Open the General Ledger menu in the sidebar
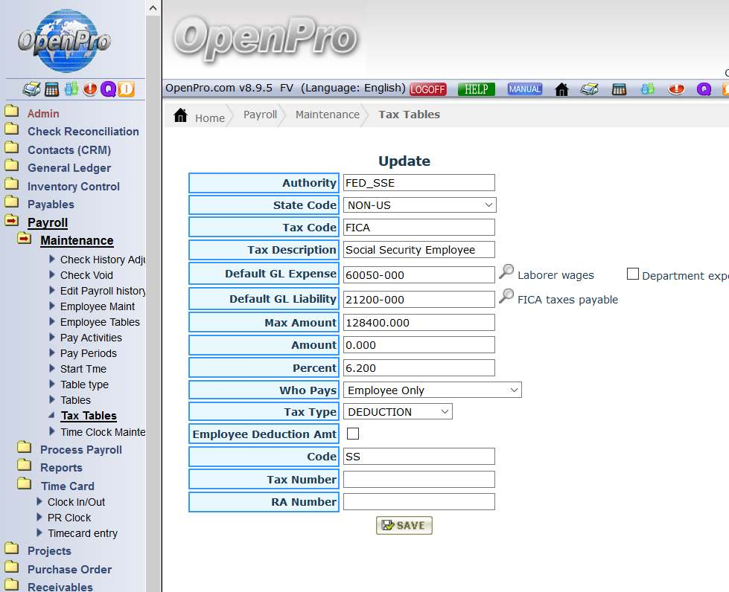Screen dimensions: 729x592 69,168
